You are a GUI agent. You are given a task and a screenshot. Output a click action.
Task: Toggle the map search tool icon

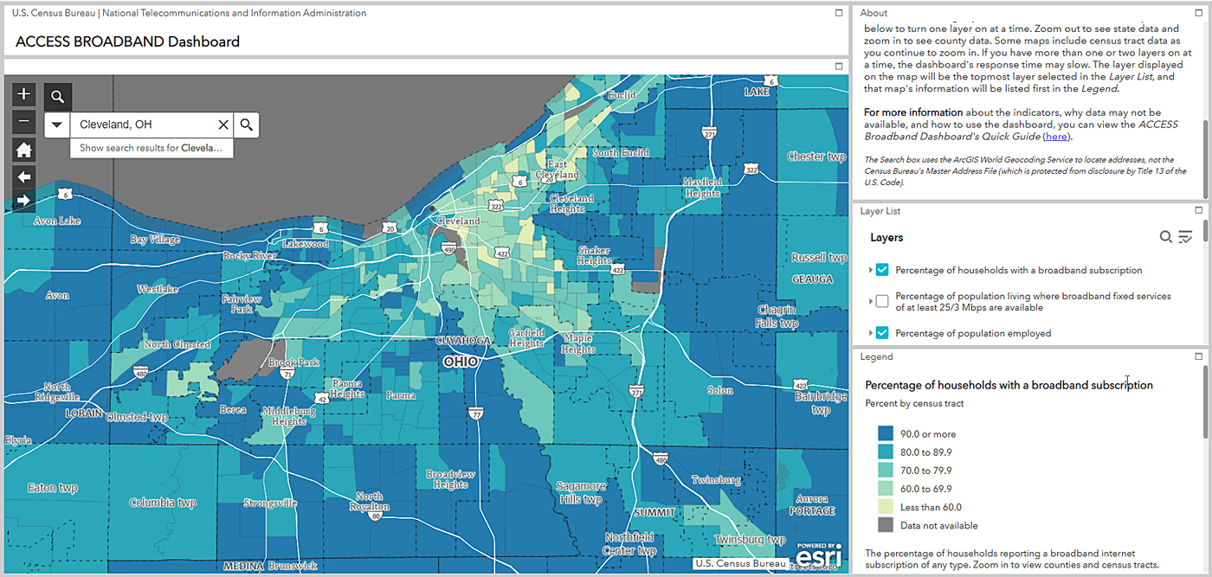click(57, 97)
